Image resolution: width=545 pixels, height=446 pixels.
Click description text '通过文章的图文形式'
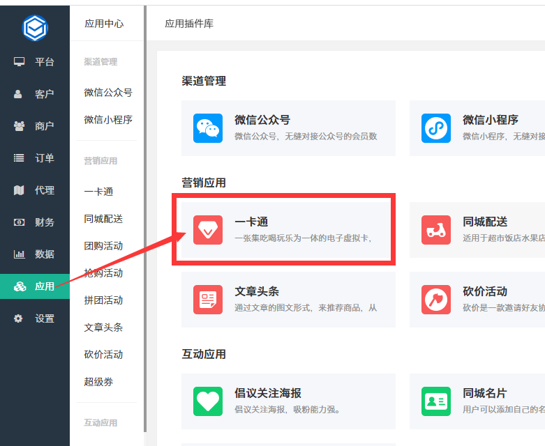(272, 308)
